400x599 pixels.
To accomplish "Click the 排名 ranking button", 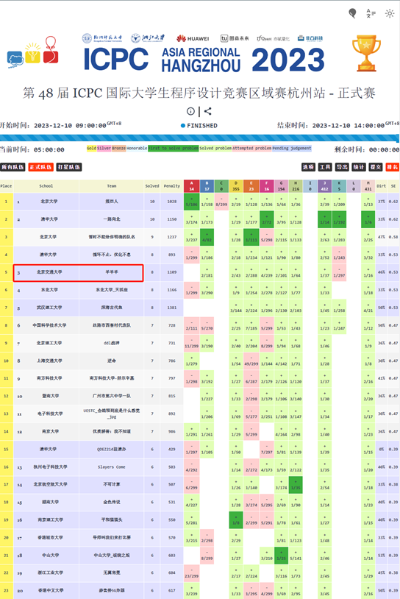I will click(393, 167).
